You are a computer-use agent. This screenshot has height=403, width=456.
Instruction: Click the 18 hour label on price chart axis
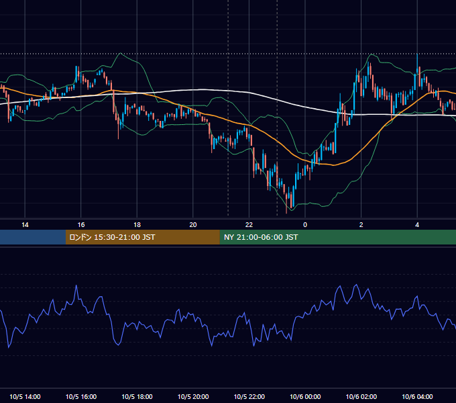137,225
